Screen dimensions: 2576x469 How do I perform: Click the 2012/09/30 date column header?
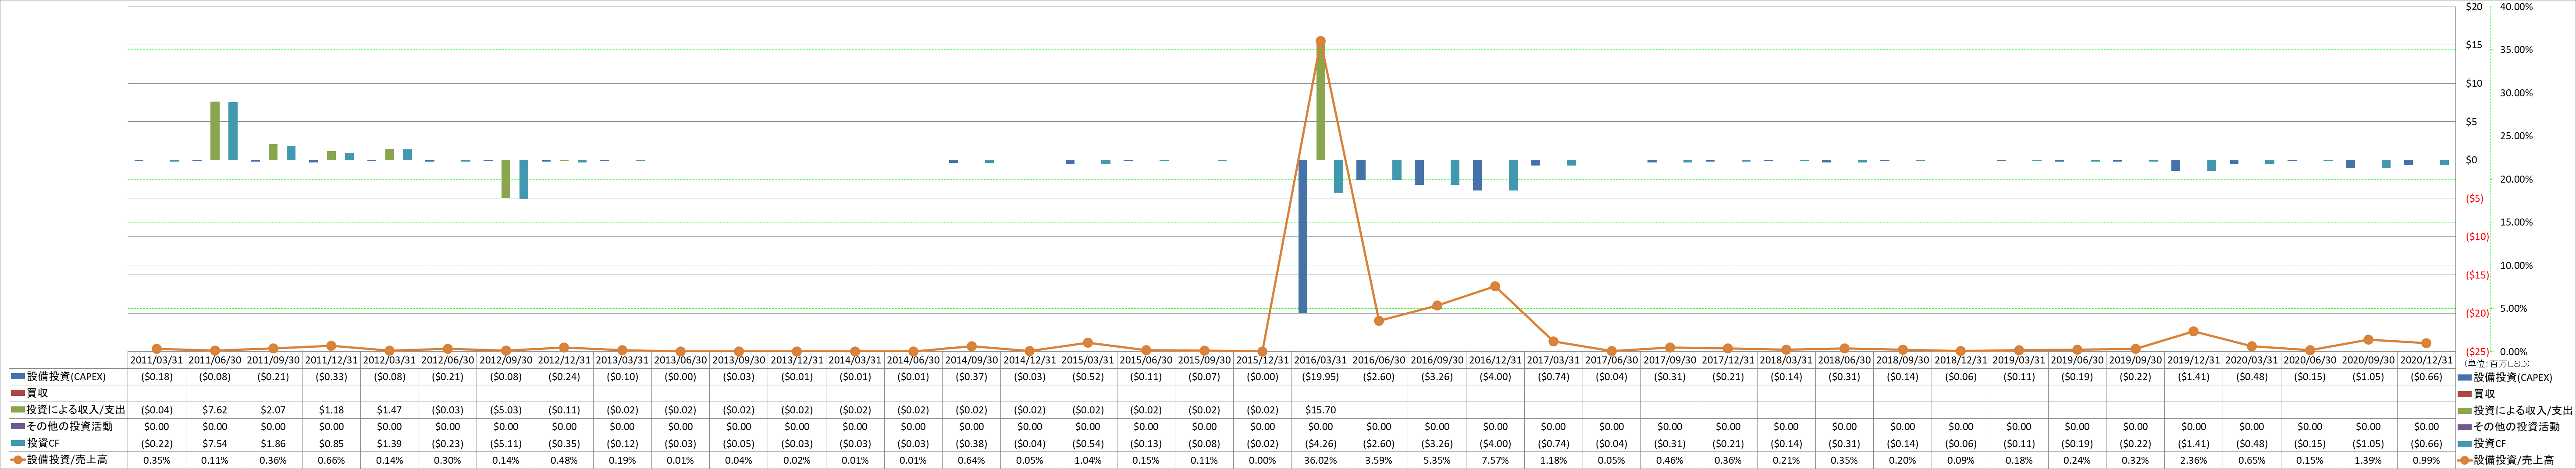point(506,360)
